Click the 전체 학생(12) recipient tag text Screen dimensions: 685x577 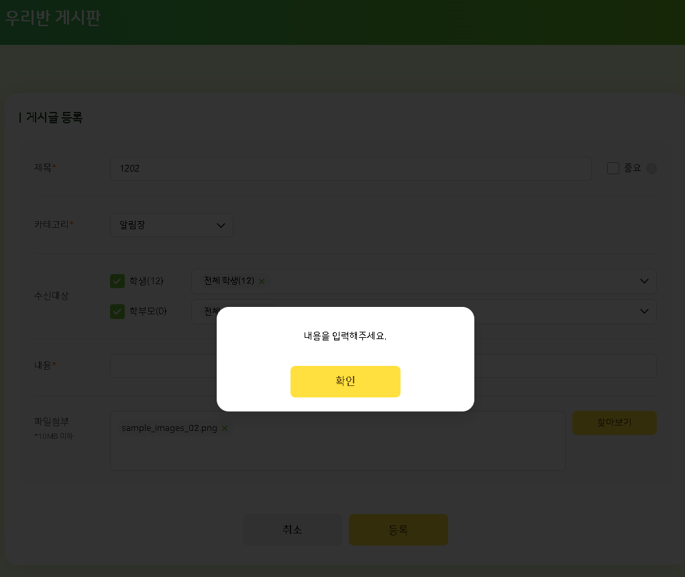click(x=229, y=281)
